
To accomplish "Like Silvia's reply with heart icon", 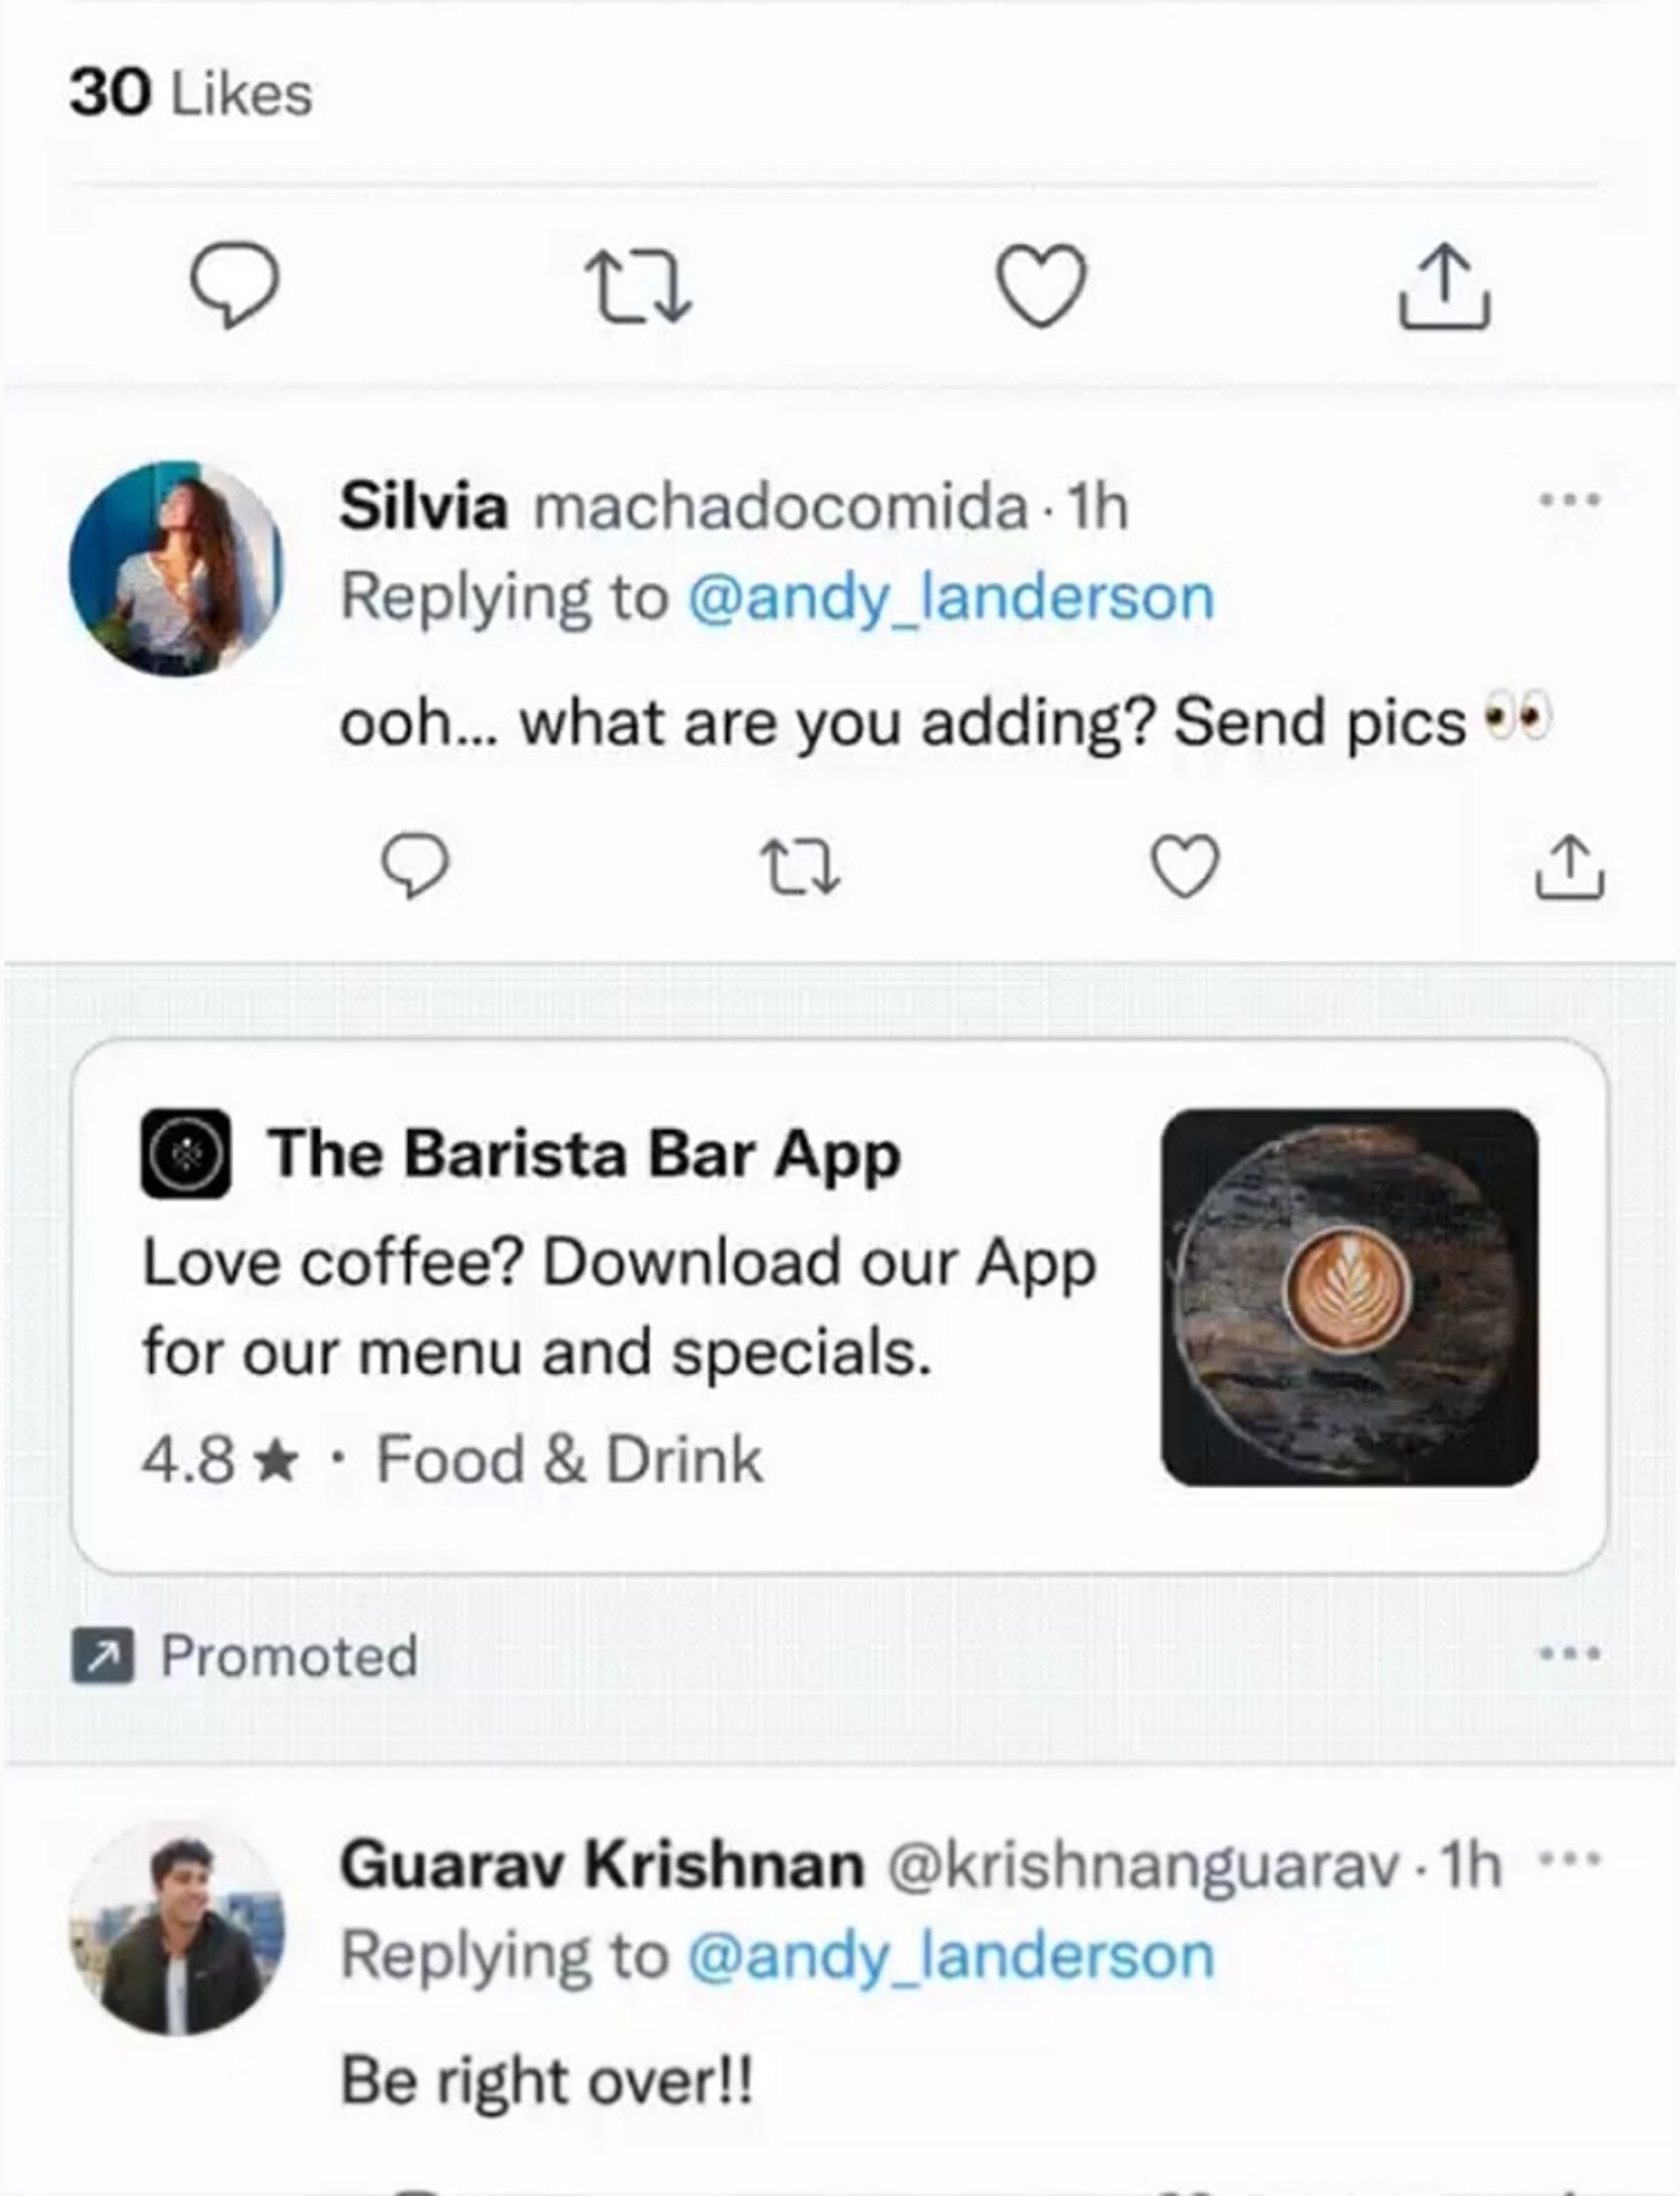I will [x=1185, y=865].
